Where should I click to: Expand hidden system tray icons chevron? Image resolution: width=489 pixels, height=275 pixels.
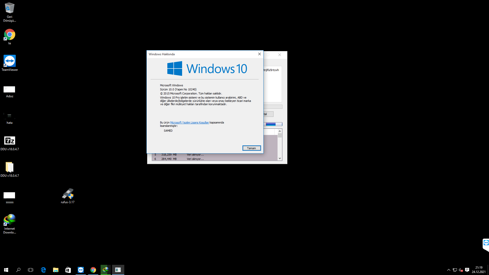click(x=449, y=270)
